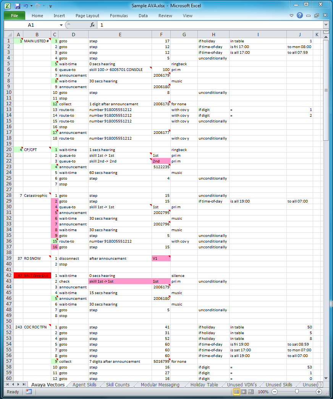Switch to Page Break Preview icon
The width and height of the screenshot is (333, 399).
251,392
